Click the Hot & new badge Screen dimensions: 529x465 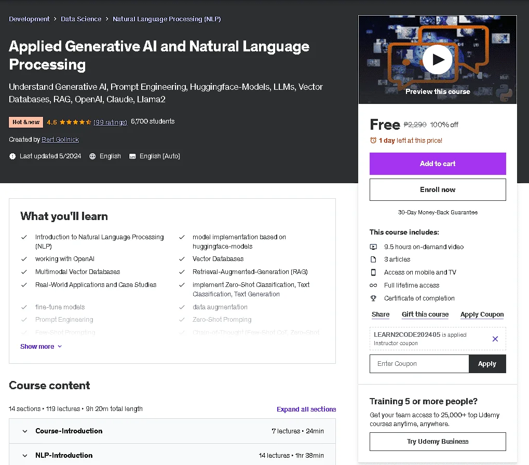(x=26, y=122)
